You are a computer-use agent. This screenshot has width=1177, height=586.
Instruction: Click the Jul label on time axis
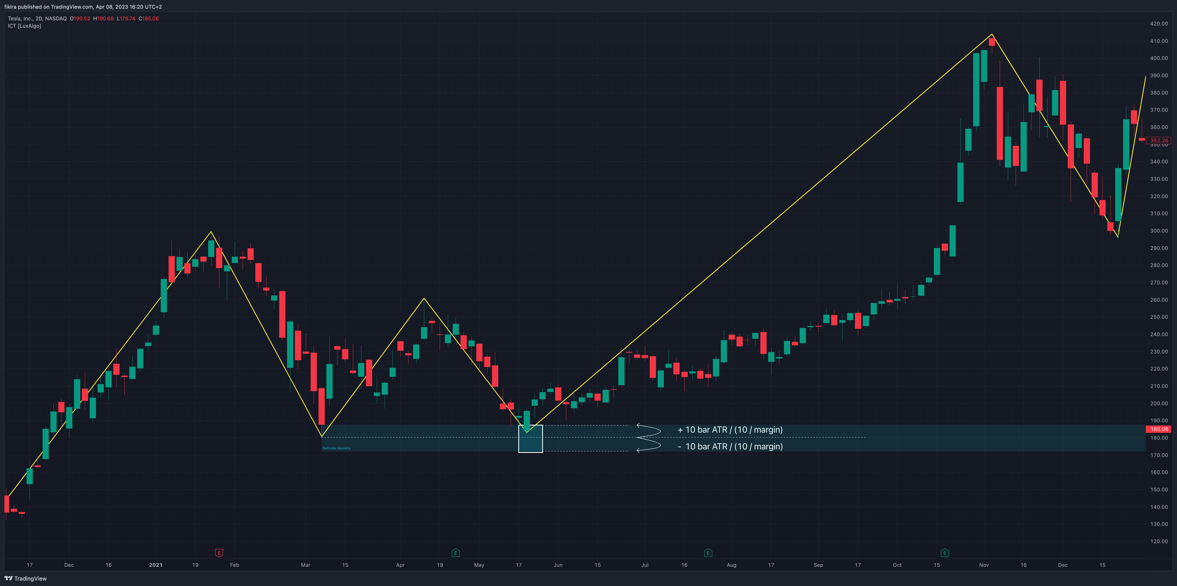click(645, 565)
